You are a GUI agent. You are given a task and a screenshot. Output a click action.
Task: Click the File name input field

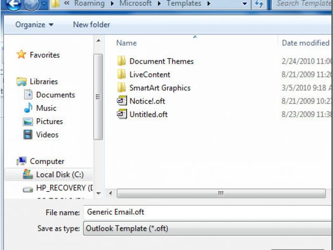tap(208, 212)
